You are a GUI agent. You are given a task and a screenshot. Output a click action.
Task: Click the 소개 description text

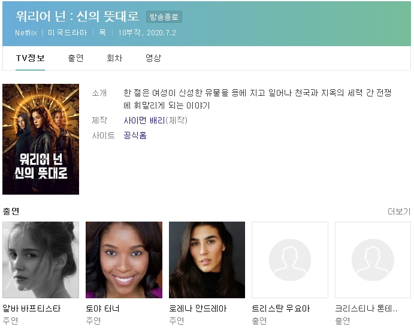(257, 99)
